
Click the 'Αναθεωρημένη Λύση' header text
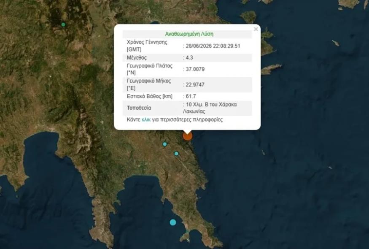point(189,34)
